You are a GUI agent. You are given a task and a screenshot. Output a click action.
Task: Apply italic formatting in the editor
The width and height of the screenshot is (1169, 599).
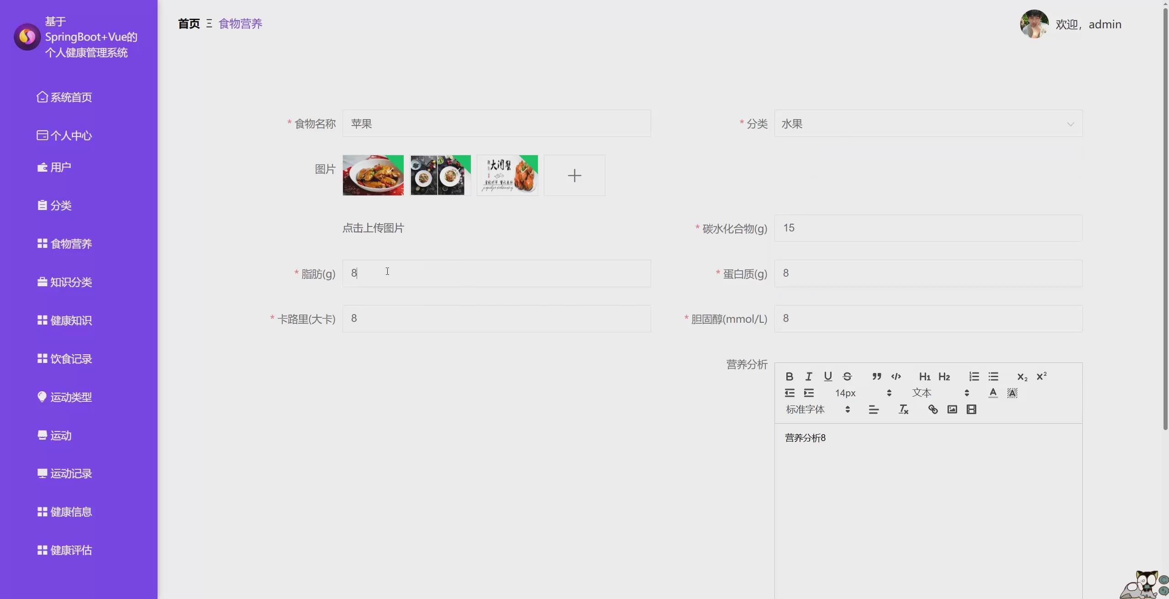point(808,376)
